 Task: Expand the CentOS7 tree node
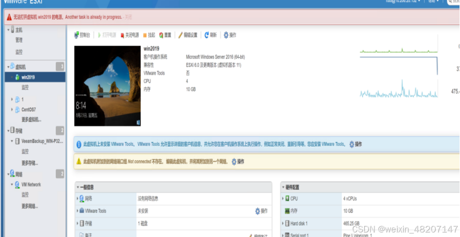click(x=12, y=109)
